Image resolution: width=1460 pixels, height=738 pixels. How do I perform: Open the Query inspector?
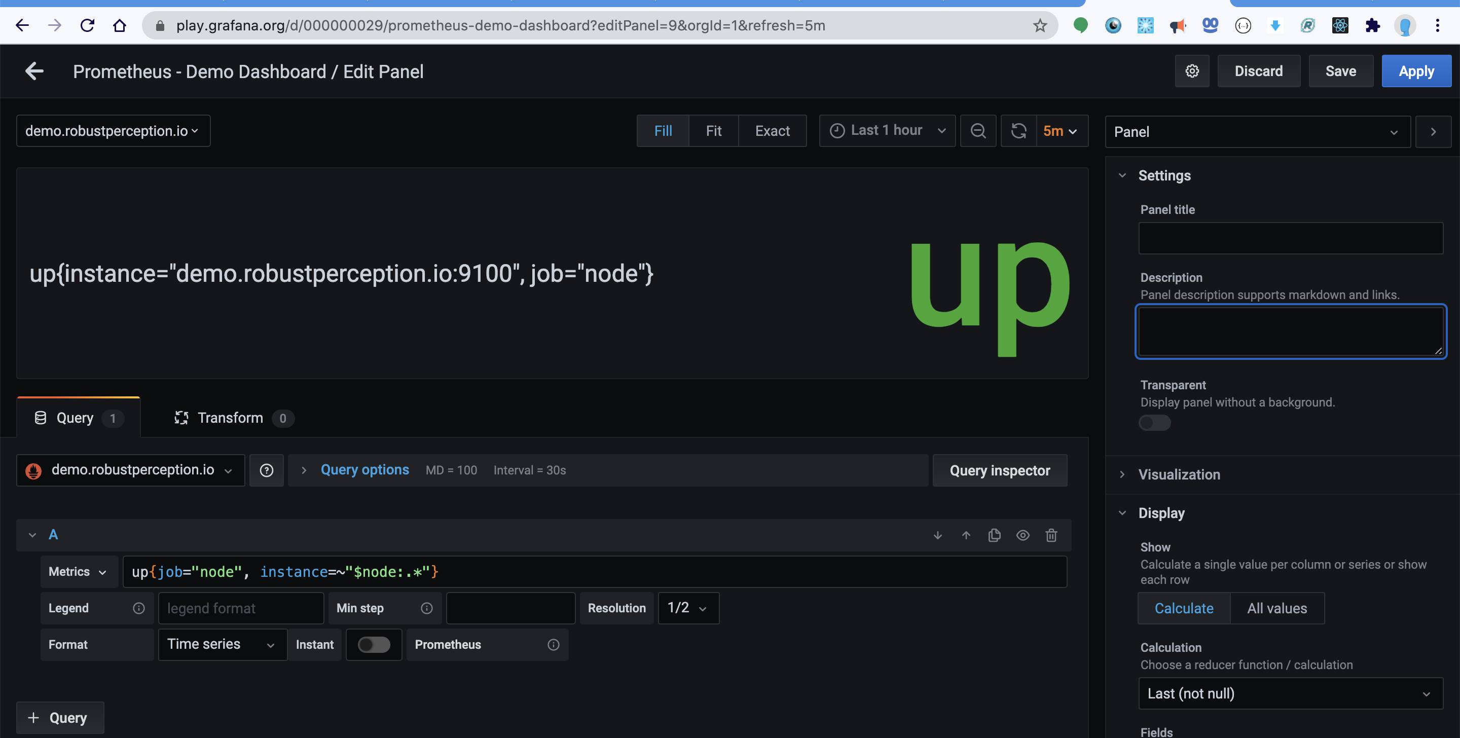point(999,470)
